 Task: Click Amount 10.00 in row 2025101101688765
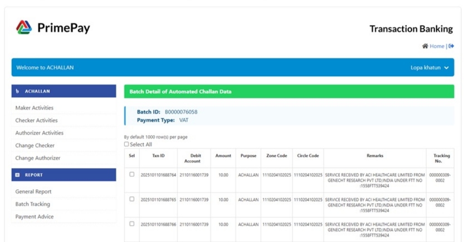click(x=223, y=200)
